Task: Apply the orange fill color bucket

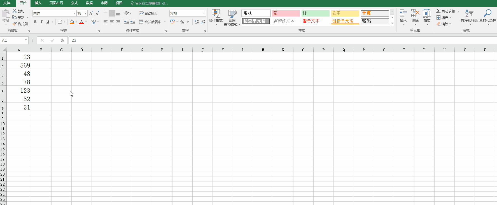Action: [x=72, y=22]
